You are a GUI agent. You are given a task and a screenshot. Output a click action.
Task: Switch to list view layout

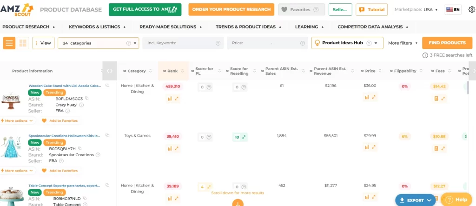coord(9,43)
